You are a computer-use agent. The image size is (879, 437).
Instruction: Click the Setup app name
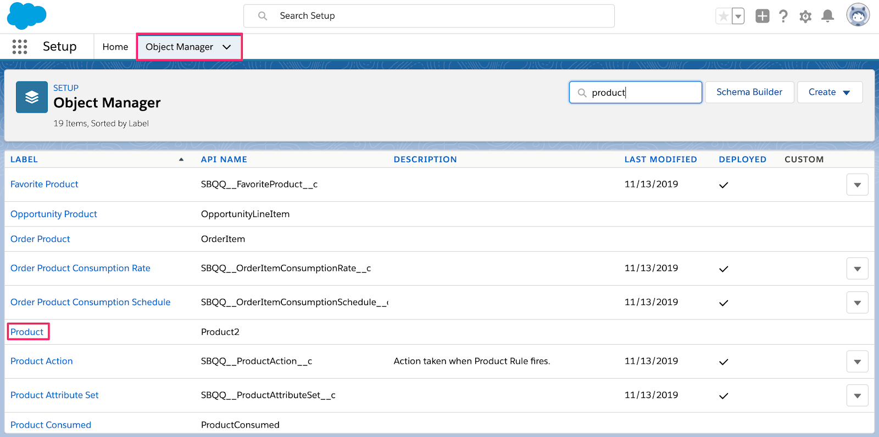tap(60, 47)
